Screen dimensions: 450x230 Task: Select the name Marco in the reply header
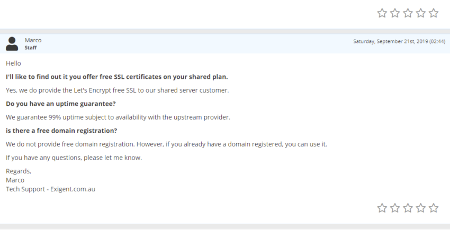tap(33, 40)
